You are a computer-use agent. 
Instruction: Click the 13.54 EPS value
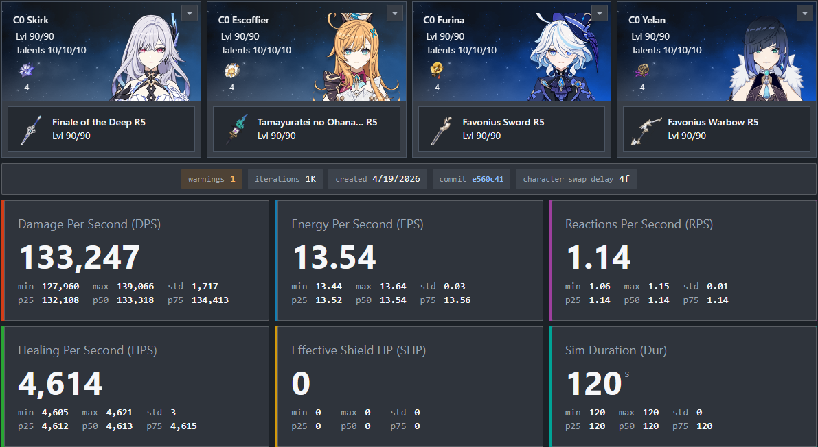pyautogui.click(x=334, y=257)
